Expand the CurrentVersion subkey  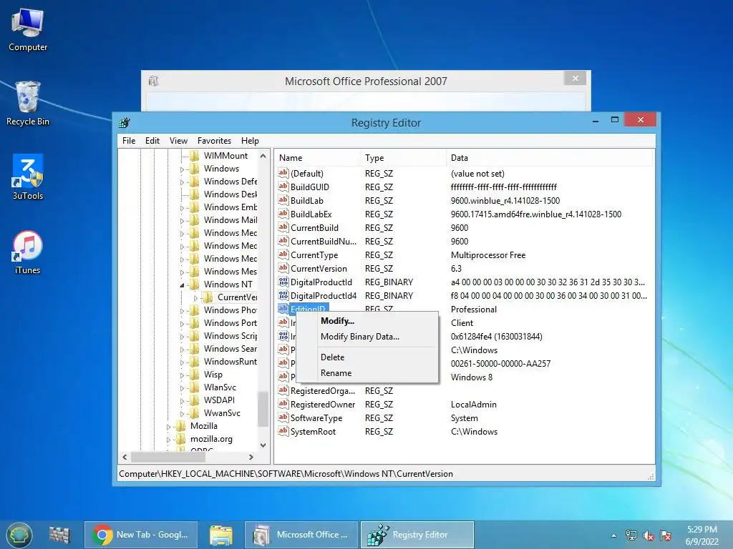point(196,298)
